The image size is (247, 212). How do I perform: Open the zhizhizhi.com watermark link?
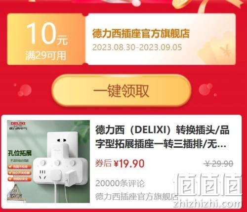click(207, 203)
